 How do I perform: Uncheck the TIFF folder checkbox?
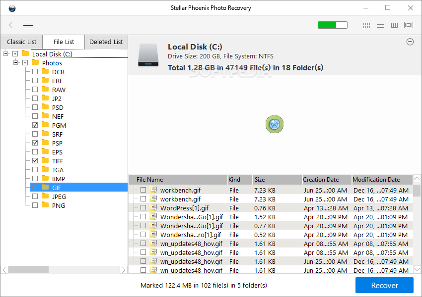pyautogui.click(x=35, y=161)
